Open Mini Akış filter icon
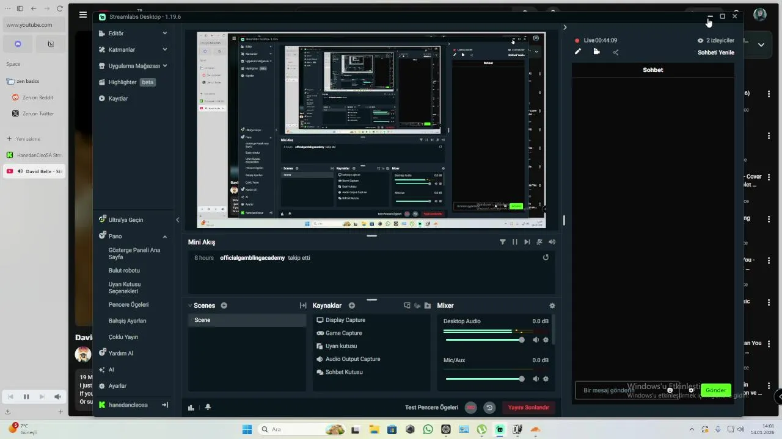The height and width of the screenshot is (439, 782). [x=503, y=242]
